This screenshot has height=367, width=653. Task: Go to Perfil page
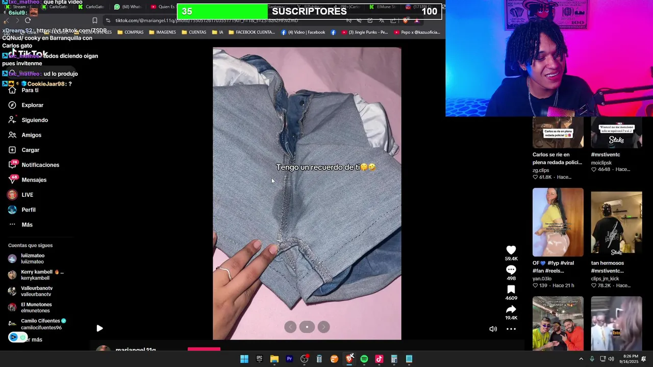(21, 209)
